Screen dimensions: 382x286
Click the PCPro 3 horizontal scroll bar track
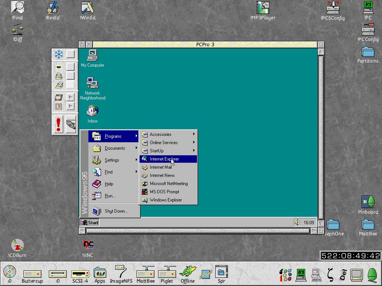pos(198,231)
